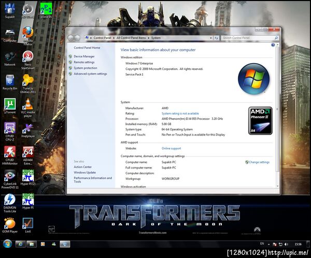
Task: Launch Hyper PI (2) shortcut
Action: (x=28, y=178)
